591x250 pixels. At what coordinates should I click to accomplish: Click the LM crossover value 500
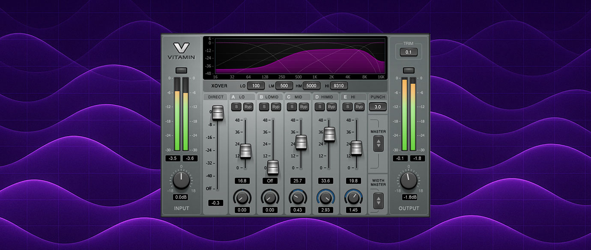284,86
